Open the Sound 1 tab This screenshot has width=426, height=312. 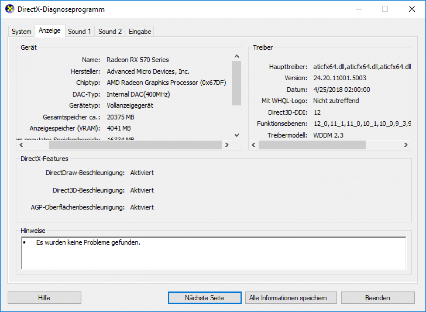click(x=80, y=32)
